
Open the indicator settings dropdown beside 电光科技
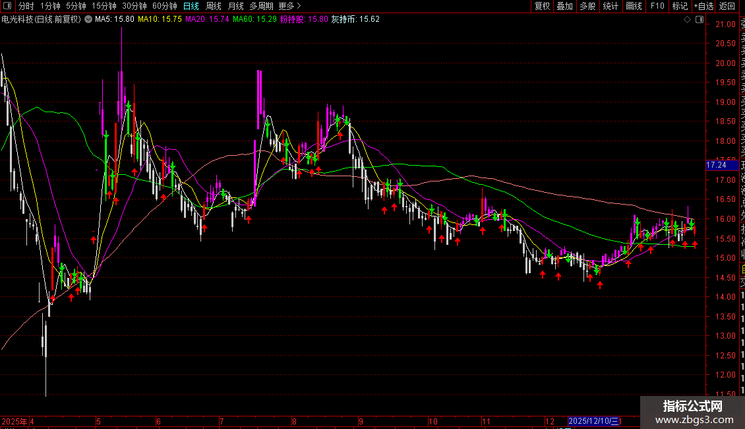click(x=88, y=19)
